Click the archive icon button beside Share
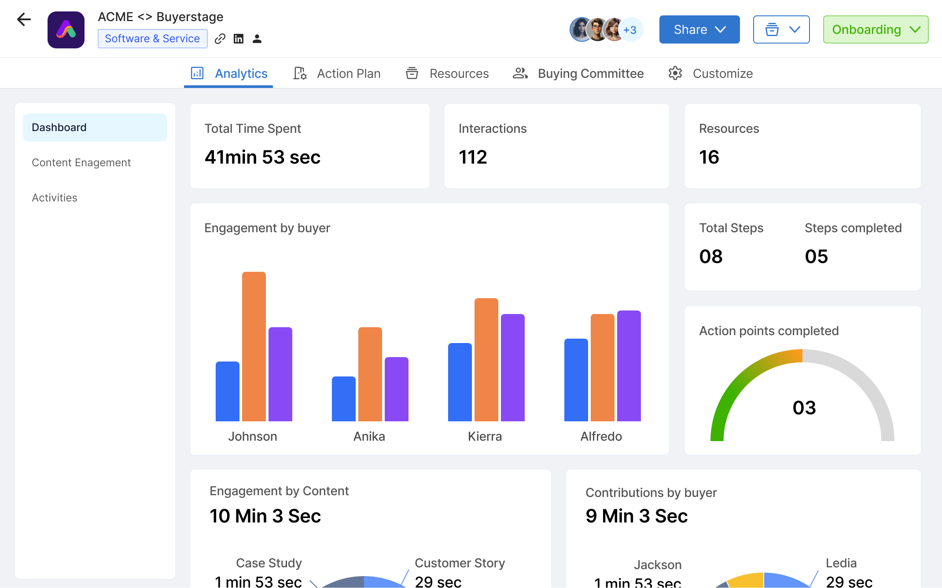The image size is (942, 588). click(770, 29)
